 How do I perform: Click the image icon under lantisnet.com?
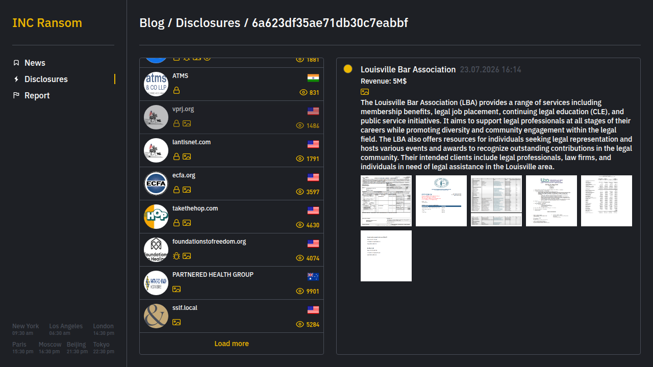coord(187,156)
